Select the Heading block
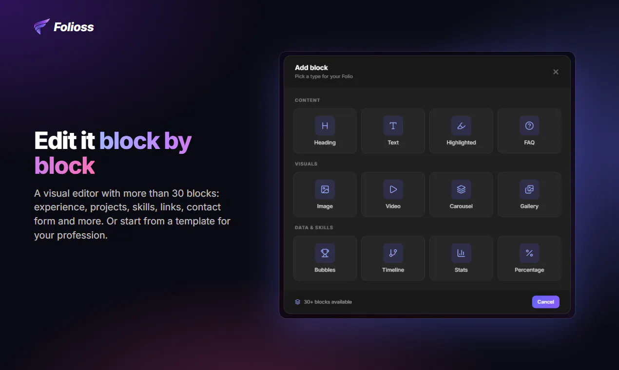 (325, 131)
